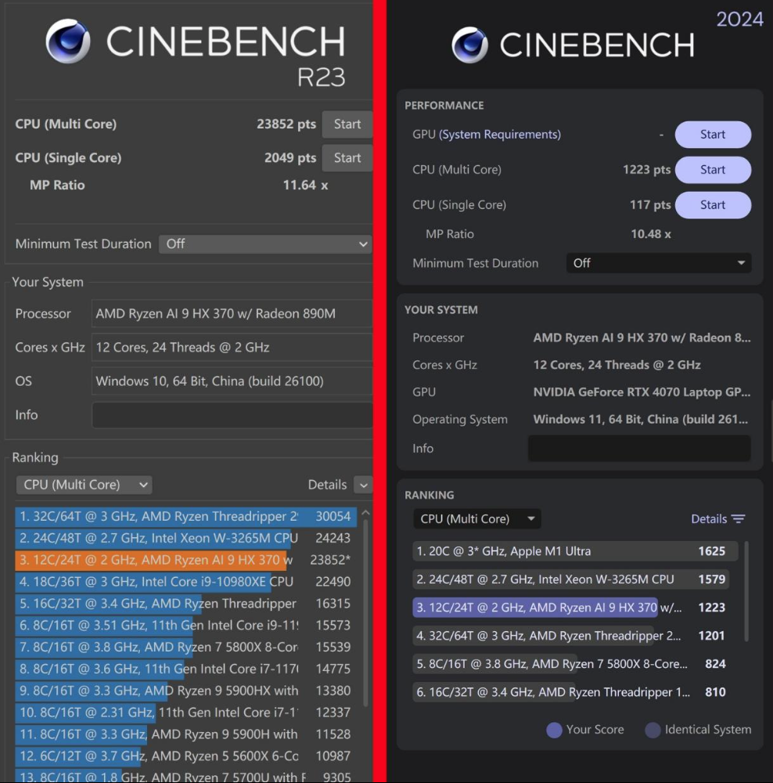Image resolution: width=773 pixels, height=783 pixels.
Task: Click the 2049 pts single core score
Action: point(290,158)
